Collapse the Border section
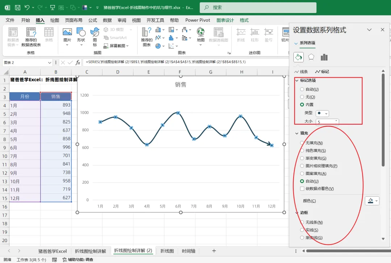Screen dimensions: 391x263 [297, 213]
